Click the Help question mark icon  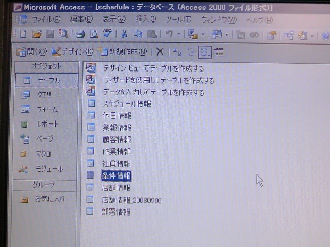(x=326, y=36)
